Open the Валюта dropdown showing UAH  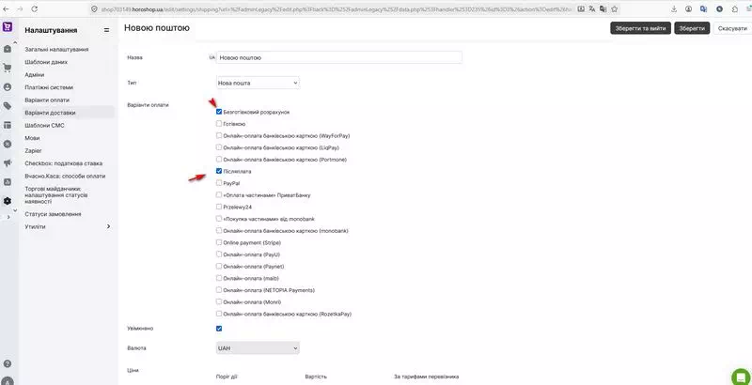pos(258,348)
